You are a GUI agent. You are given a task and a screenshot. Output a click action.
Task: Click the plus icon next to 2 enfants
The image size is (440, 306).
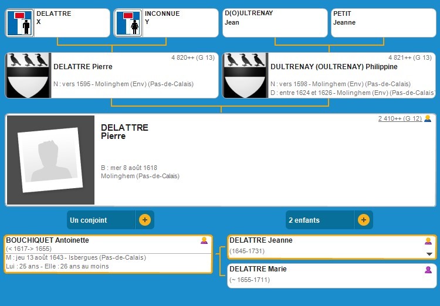point(363,220)
